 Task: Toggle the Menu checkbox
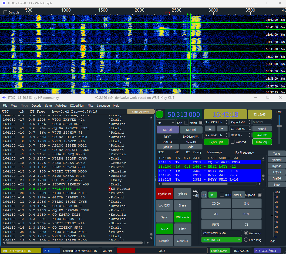point(201,123)
